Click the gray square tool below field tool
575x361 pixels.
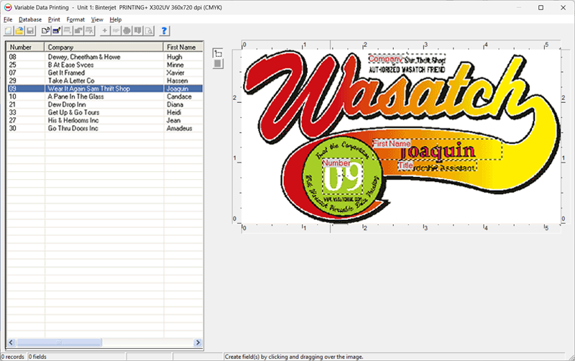pos(218,64)
